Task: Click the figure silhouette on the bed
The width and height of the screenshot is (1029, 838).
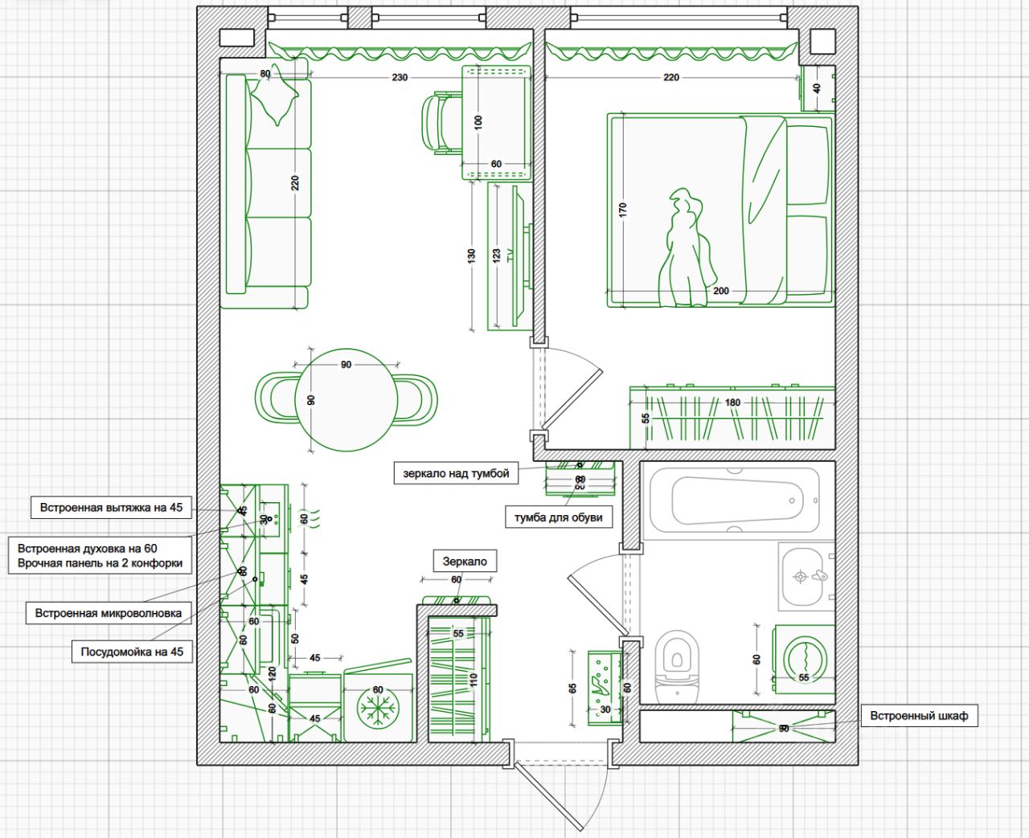Action: 686,247
